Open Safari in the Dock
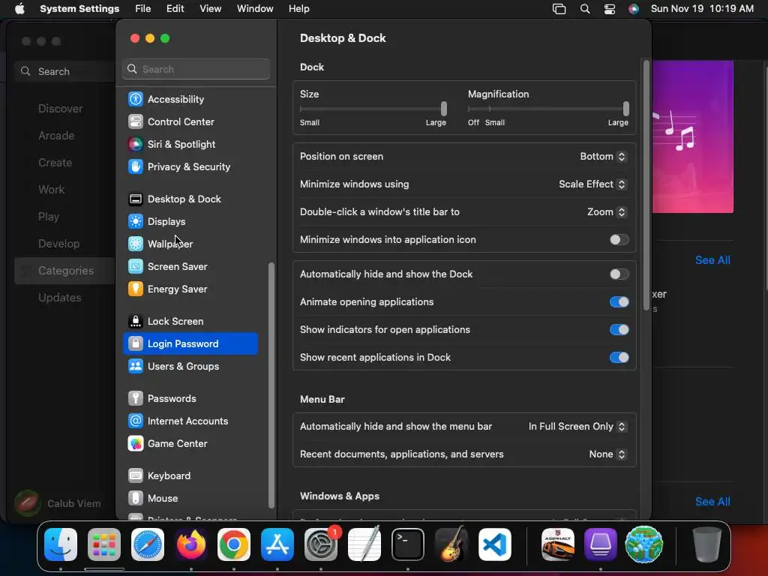Screen dimensions: 768x576 (148, 544)
